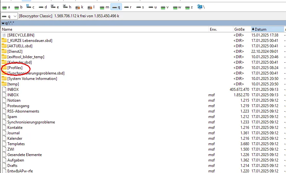Select the Templates file
The height and width of the screenshot is (173, 286).
[x=16, y=144]
